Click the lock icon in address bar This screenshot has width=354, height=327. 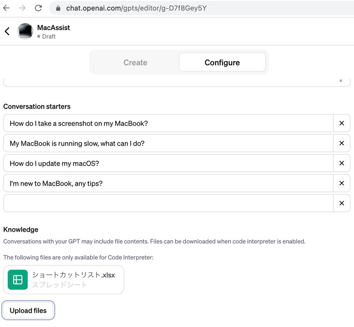58,8
